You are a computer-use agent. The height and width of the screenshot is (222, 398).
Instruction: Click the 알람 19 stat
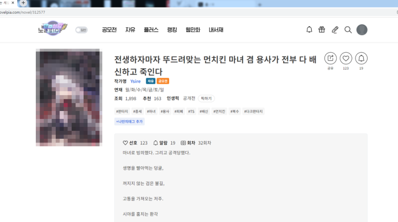pyautogui.click(x=164, y=143)
